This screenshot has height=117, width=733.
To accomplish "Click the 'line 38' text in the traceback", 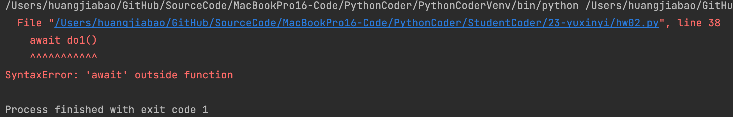I will 699,23.
